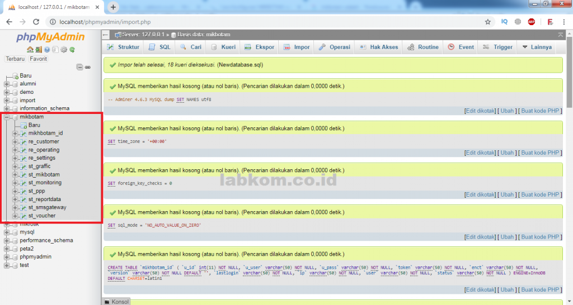Open navigation panel settings gear icon
Image resolution: width=573 pixels, height=305 pixels.
pos(64,50)
